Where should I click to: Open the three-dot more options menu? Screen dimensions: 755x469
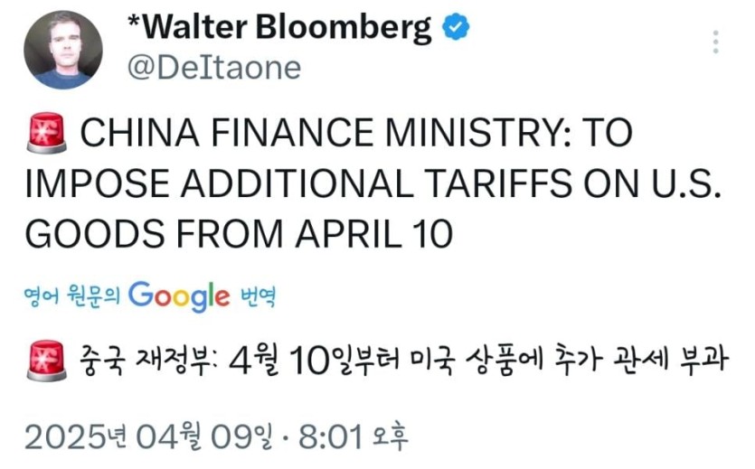715,42
